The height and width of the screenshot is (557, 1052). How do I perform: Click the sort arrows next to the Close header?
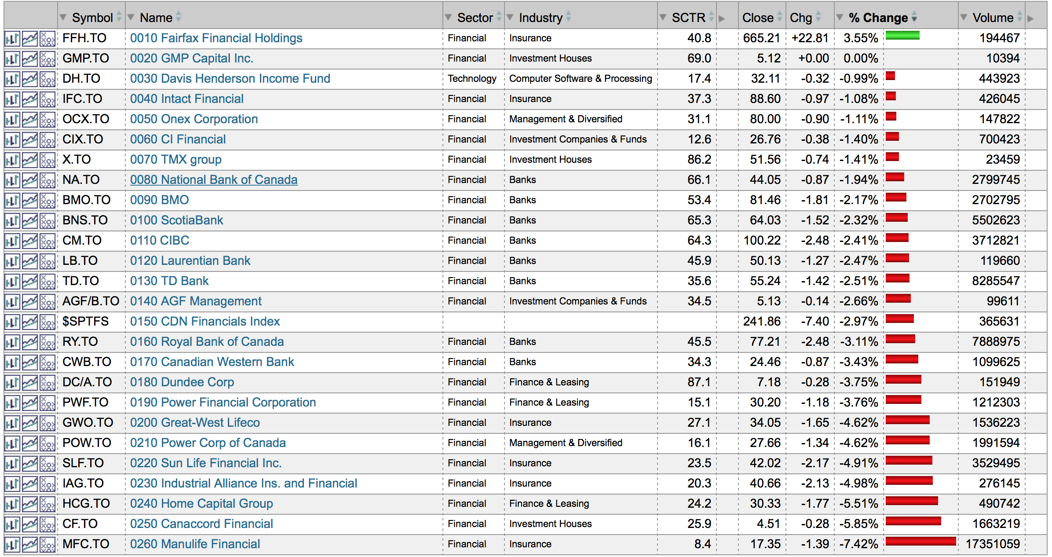pos(779,17)
